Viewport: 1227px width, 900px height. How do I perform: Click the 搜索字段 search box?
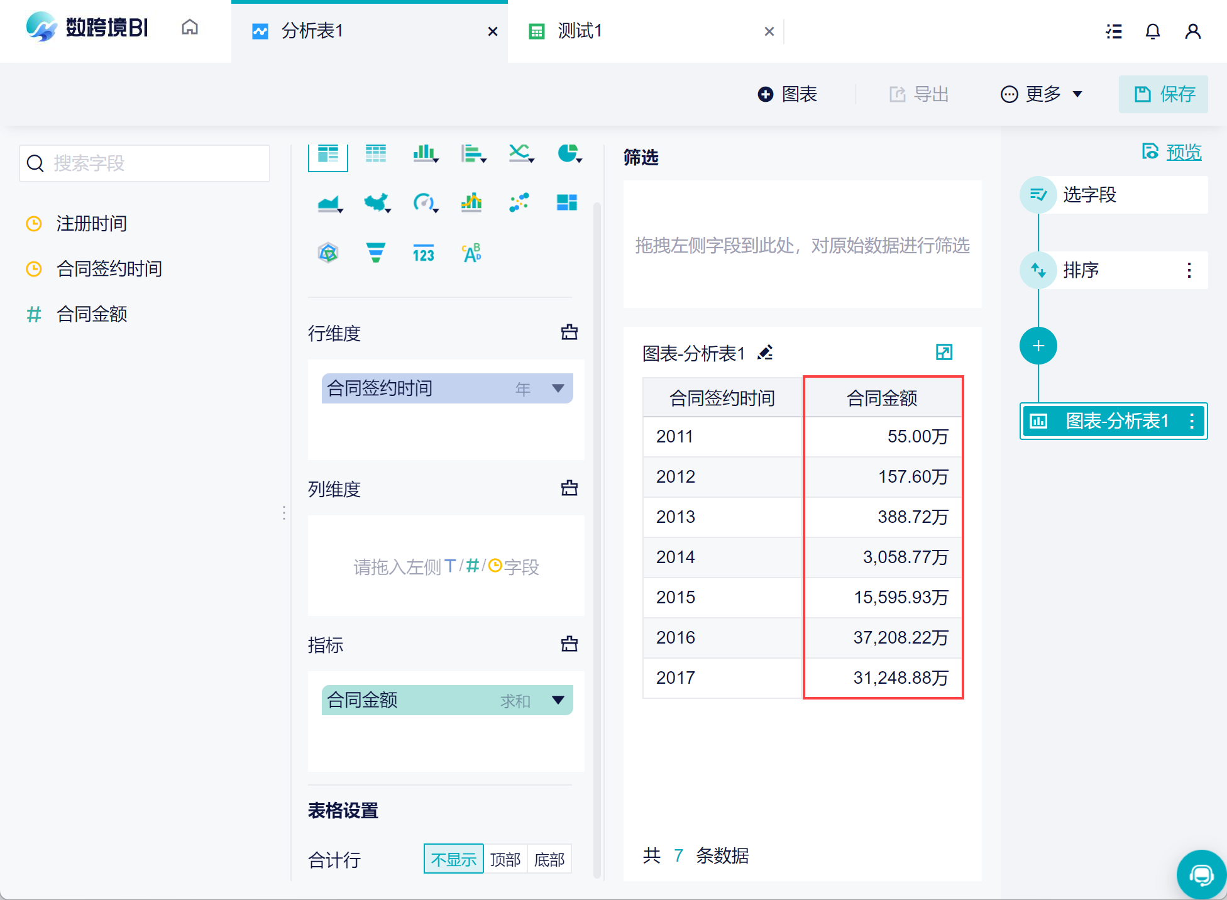145,163
